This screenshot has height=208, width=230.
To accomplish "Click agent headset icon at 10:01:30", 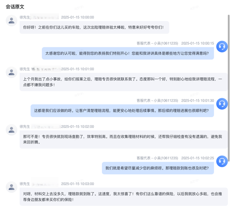I will click(x=222, y=104).
